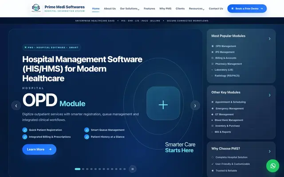Screen dimensions: 284x177
Task: Open the Blood Bank Management link
Action: [229, 120]
